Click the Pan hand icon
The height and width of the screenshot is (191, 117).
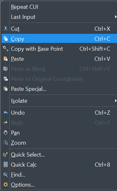(6, 132)
